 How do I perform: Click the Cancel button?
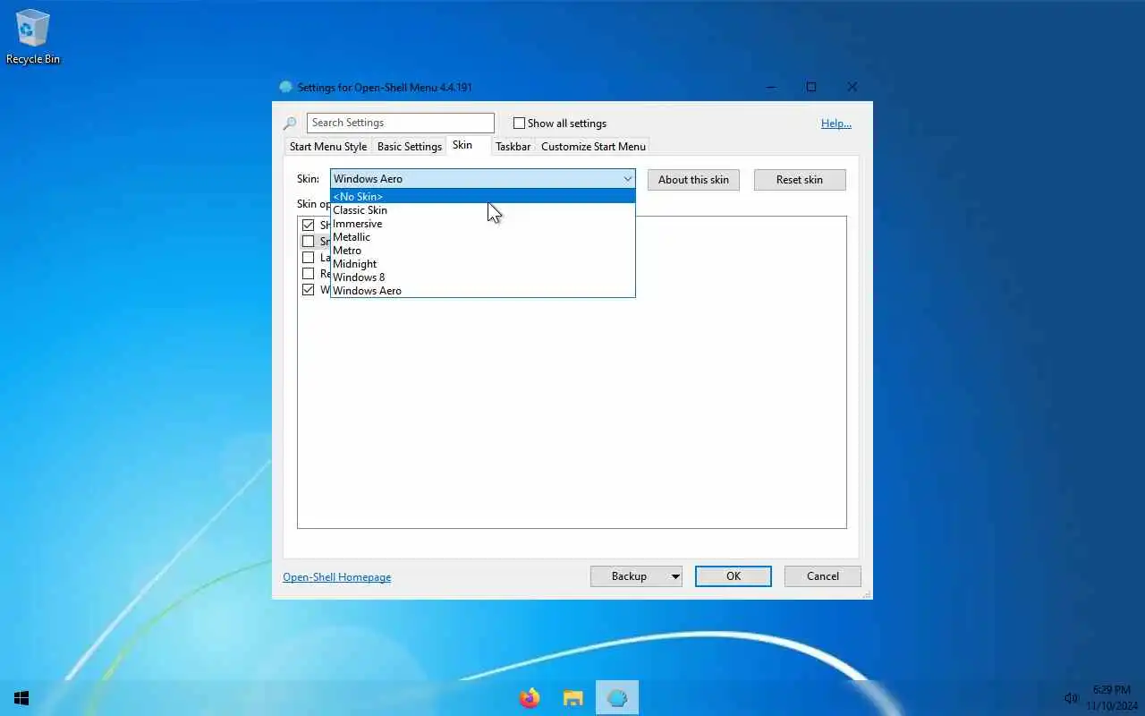[823, 576]
